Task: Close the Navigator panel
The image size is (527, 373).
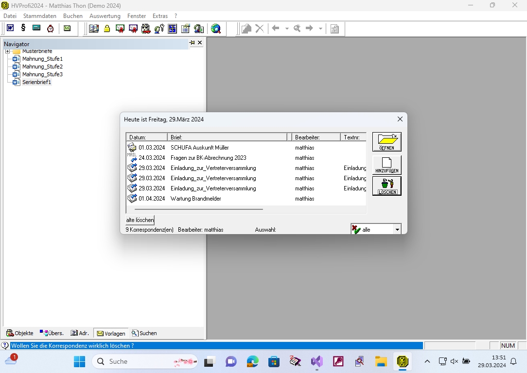Action: click(200, 43)
